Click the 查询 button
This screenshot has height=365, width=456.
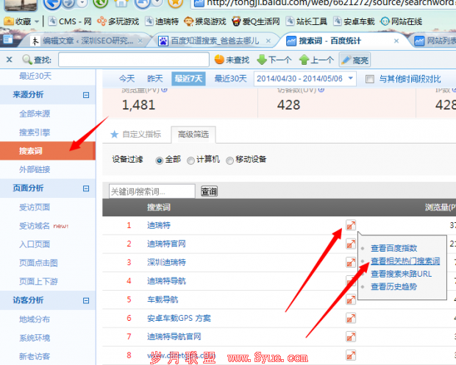209,191
